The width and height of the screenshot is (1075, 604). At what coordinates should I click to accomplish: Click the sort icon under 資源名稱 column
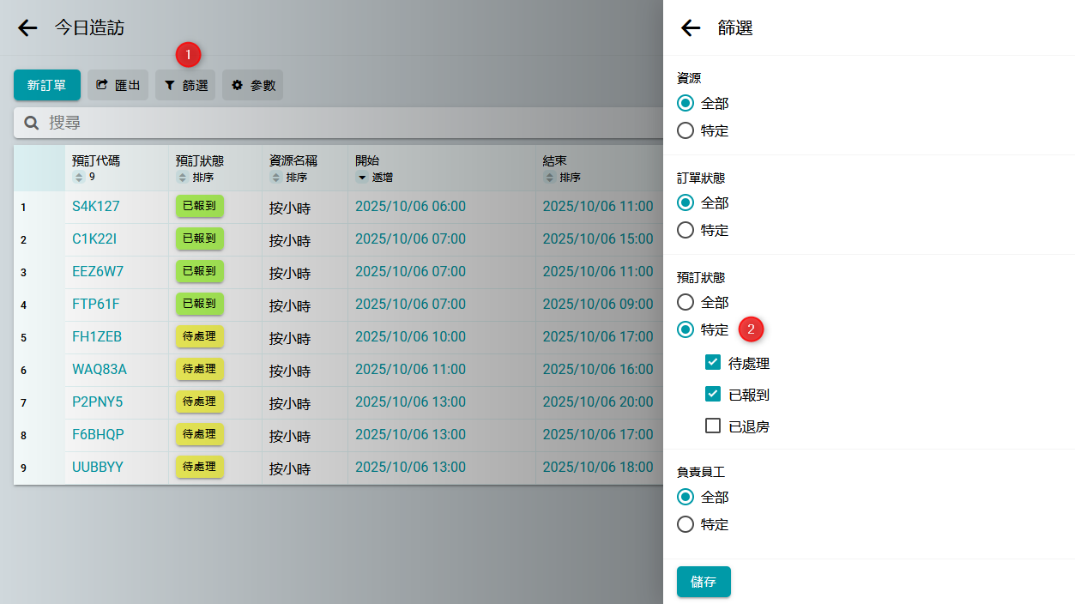coord(275,178)
